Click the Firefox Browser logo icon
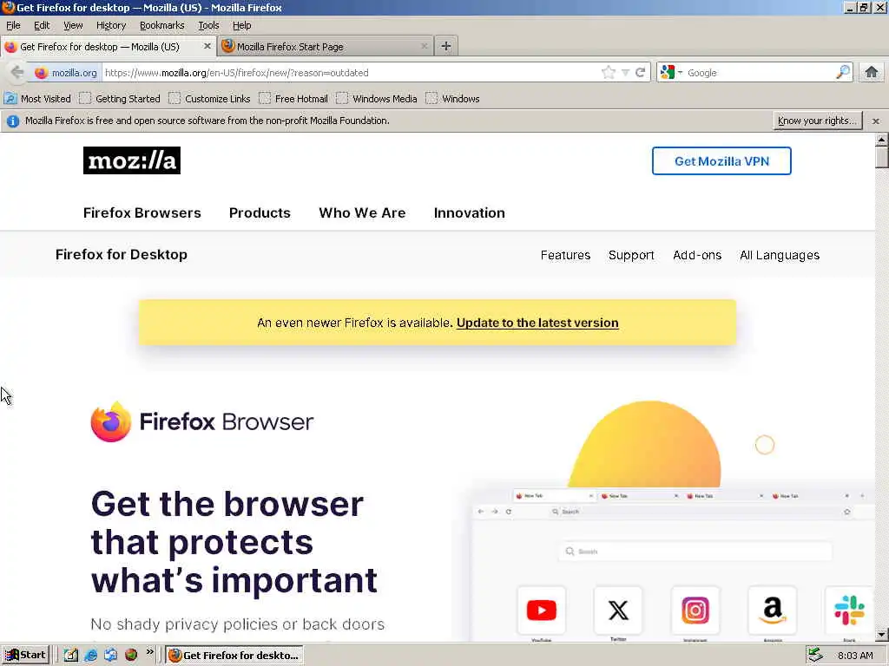 coord(111,422)
